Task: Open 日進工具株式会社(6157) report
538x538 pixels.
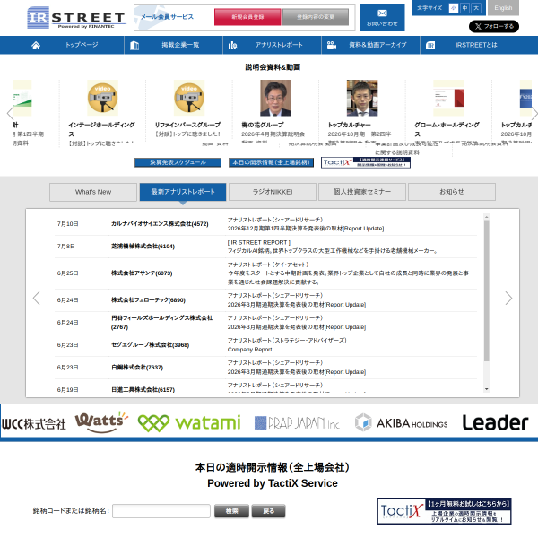Action: [x=143, y=390]
